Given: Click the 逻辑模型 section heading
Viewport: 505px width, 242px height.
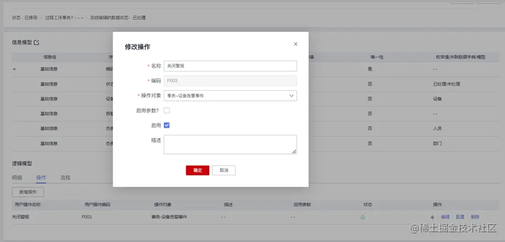Looking at the screenshot, I should point(22,163).
